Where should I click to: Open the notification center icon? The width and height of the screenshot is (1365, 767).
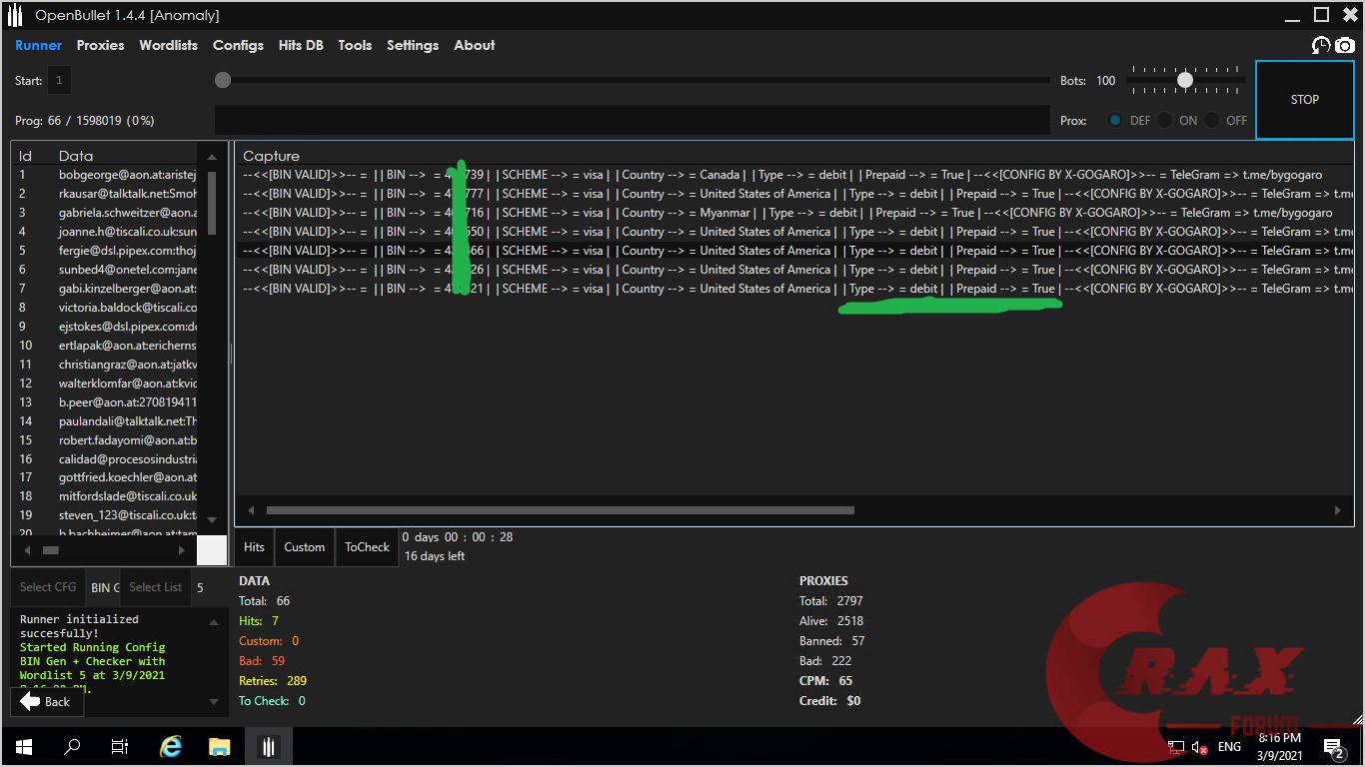pos(1333,747)
